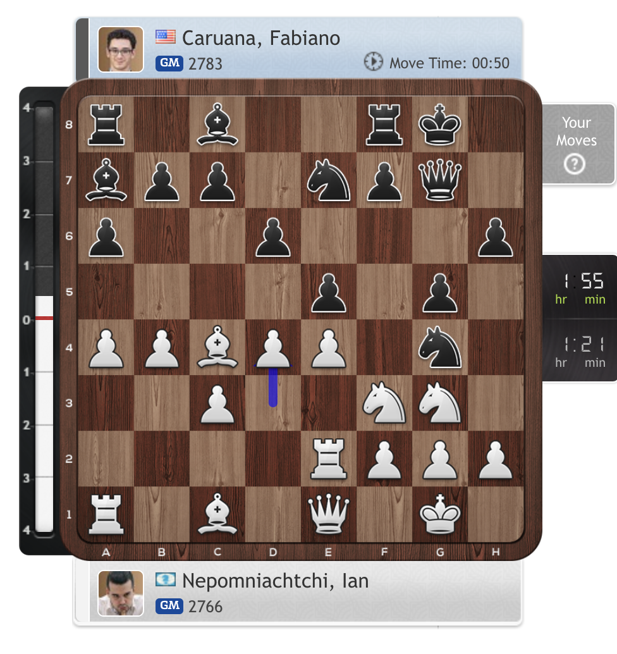Click the white pawn on d4
The height and width of the screenshot is (654, 617).
[272, 348]
